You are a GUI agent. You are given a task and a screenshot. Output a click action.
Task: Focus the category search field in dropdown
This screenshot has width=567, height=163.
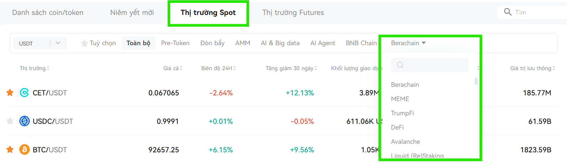430,65
